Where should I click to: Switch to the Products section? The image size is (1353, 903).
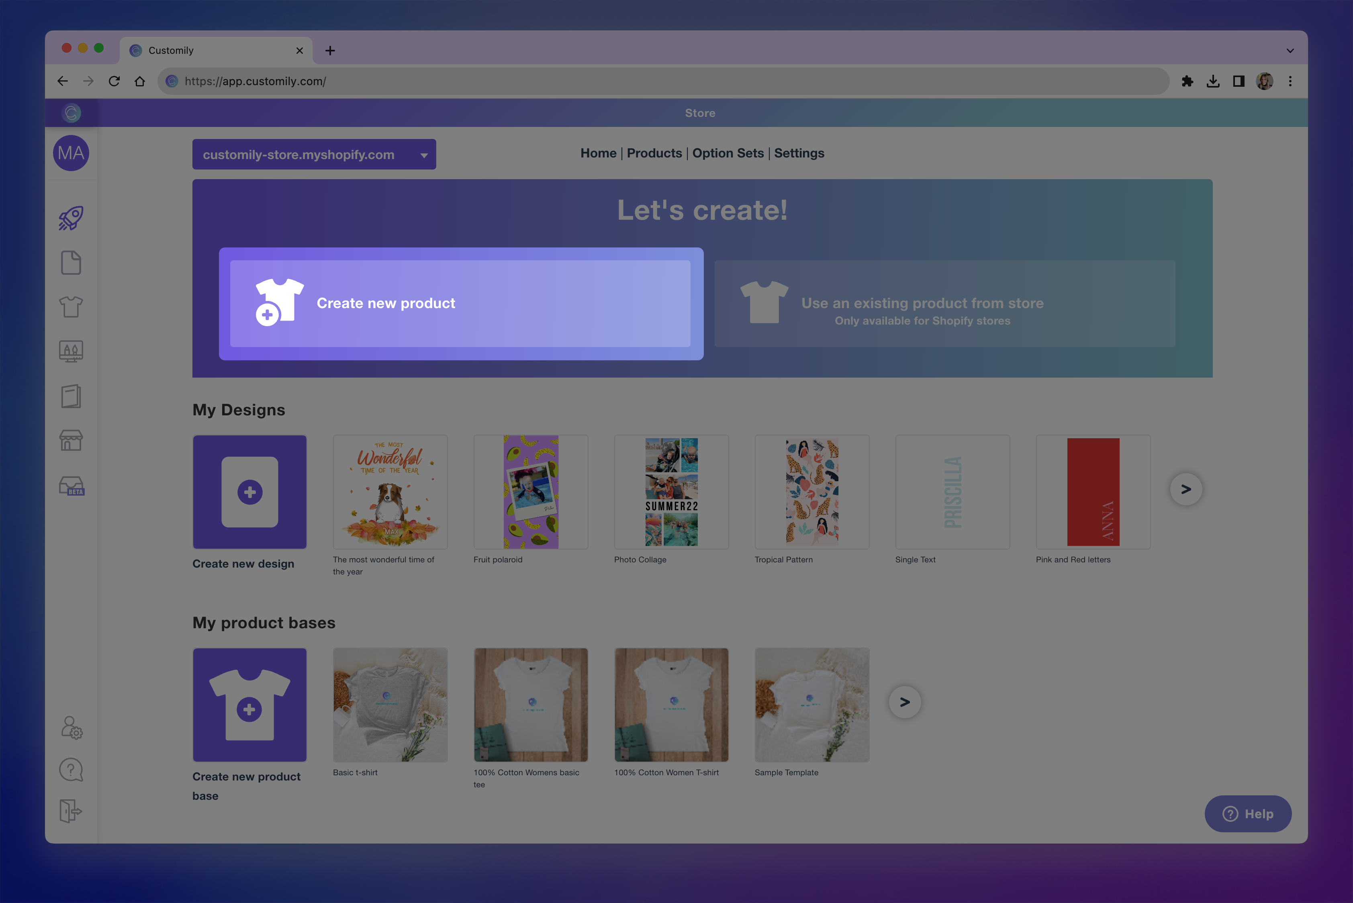(x=654, y=153)
